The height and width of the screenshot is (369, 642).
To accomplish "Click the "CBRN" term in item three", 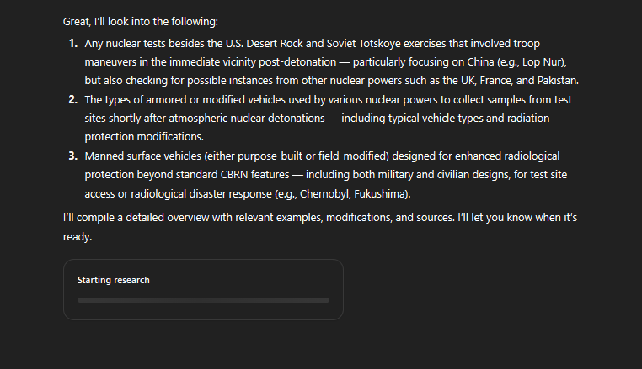I will click(x=234, y=175).
